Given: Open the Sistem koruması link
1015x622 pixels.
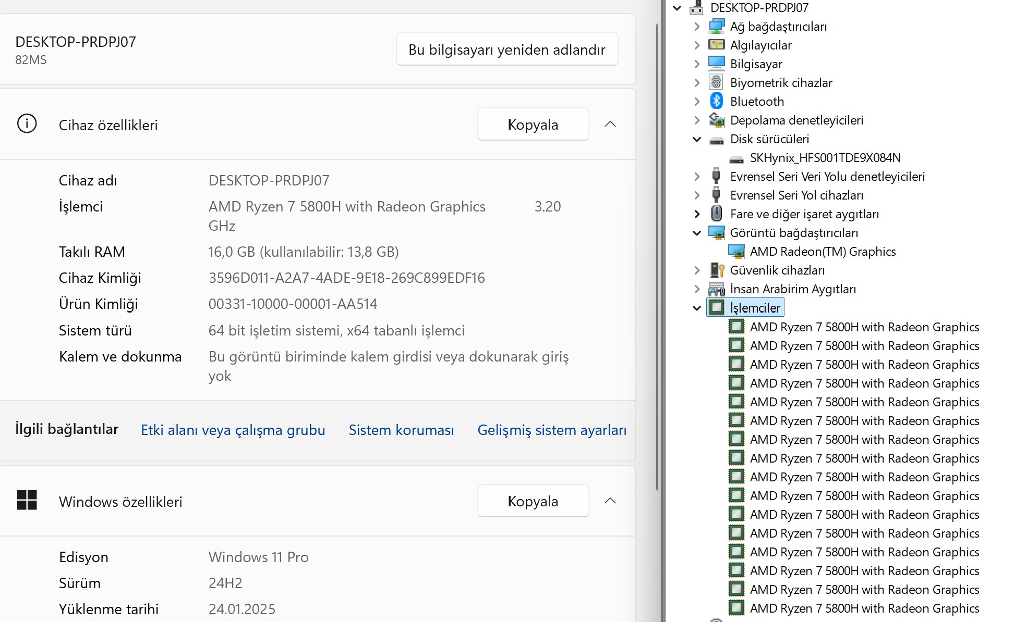Looking at the screenshot, I should pyautogui.click(x=401, y=430).
